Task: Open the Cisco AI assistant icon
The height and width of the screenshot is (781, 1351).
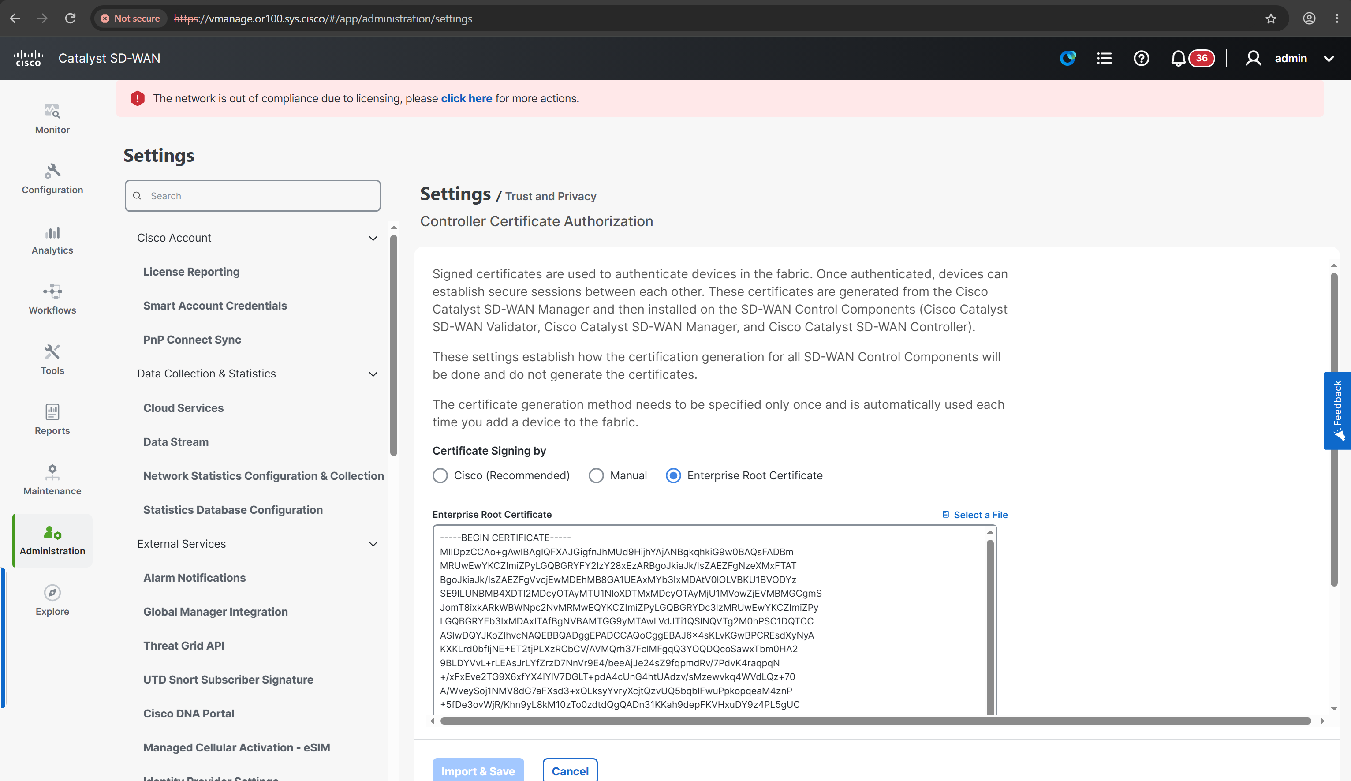Action: point(1067,58)
